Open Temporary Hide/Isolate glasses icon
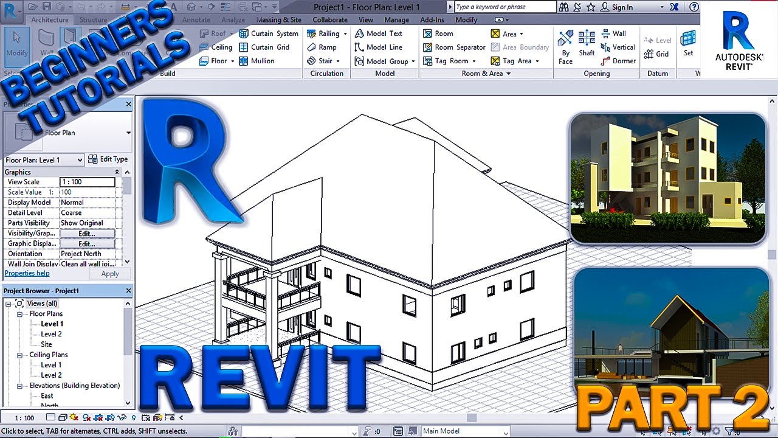Screen dimensions: 778x438 [123, 418]
